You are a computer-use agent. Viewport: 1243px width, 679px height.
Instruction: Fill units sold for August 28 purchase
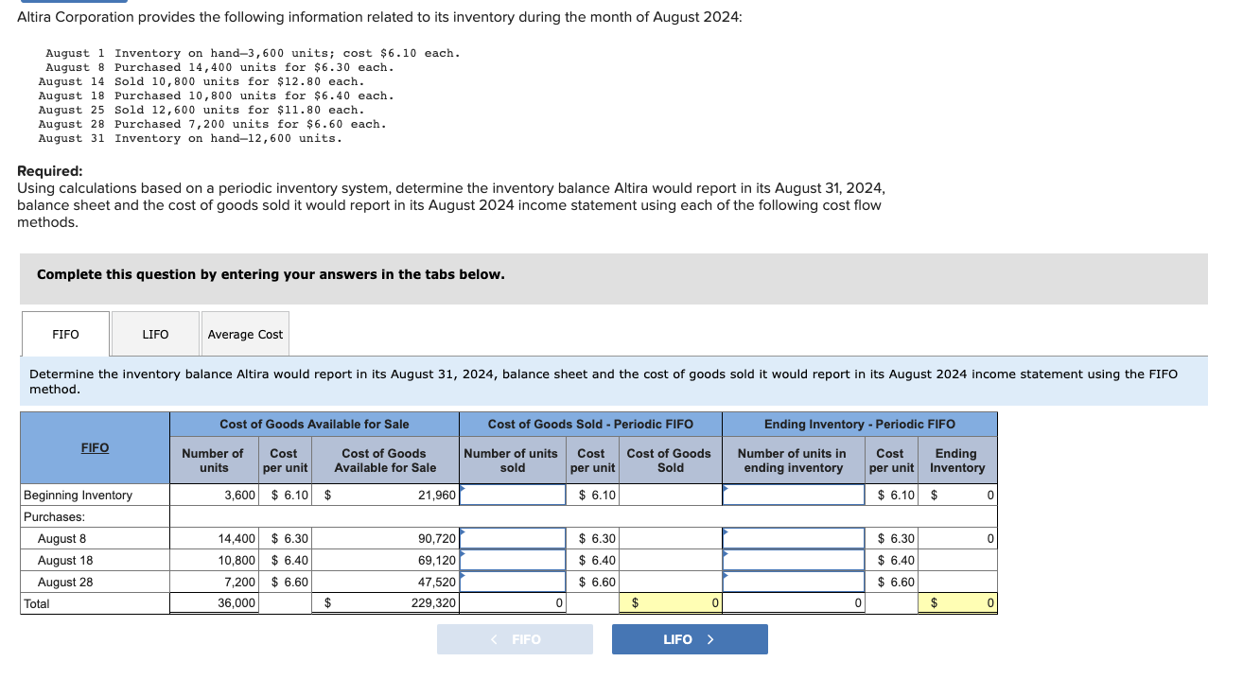pyautogui.click(x=513, y=582)
